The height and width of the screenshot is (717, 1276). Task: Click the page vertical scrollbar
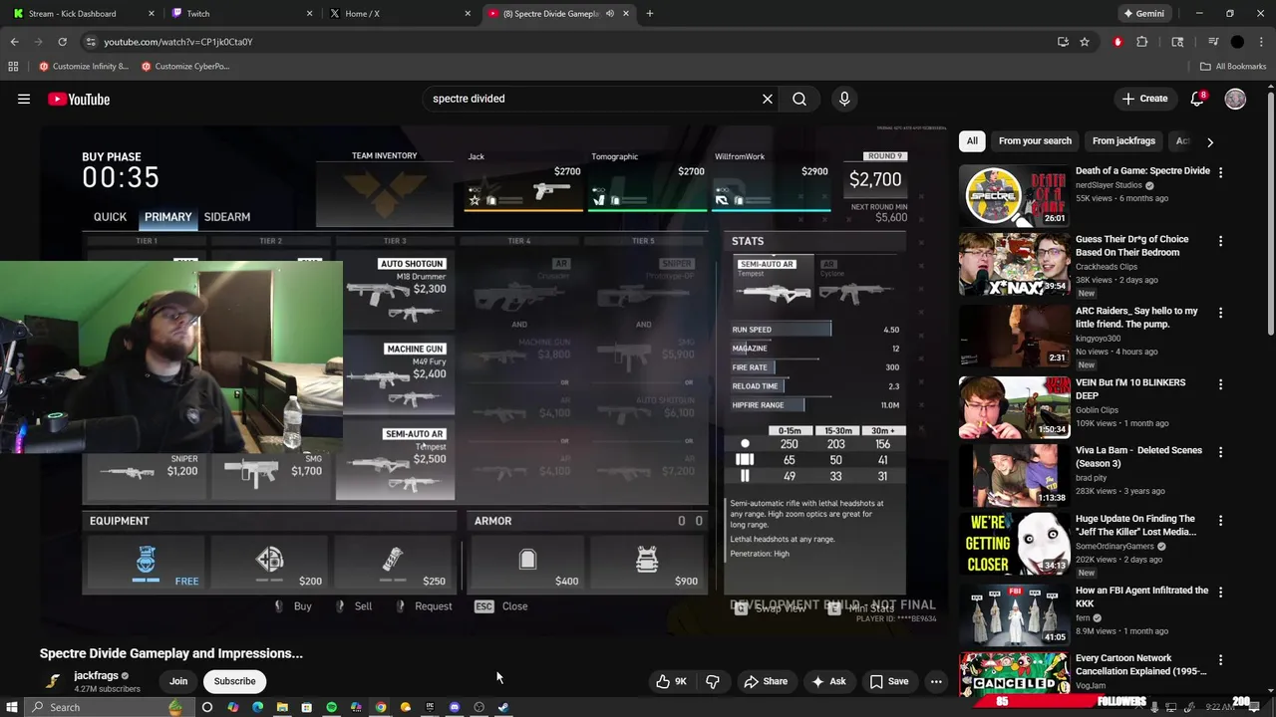pyautogui.click(x=1270, y=211)
